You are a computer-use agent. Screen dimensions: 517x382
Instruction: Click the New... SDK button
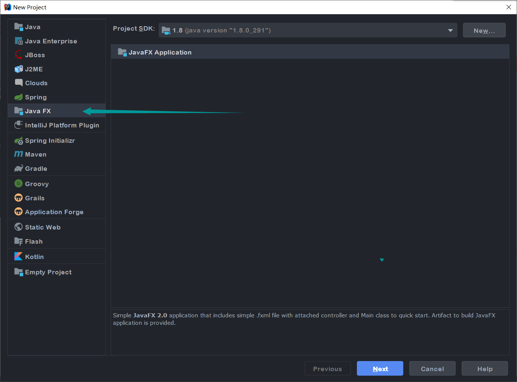[x=484, y=30]
